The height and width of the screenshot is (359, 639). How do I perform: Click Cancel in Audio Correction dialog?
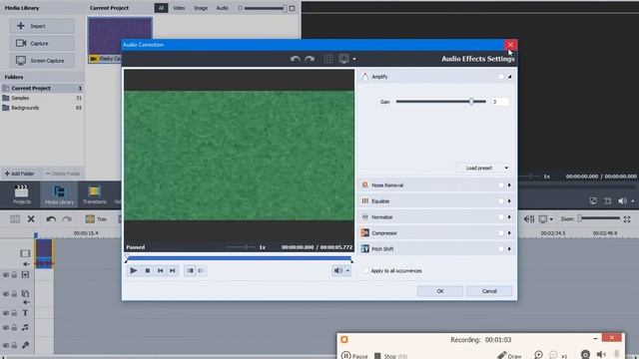489,291
